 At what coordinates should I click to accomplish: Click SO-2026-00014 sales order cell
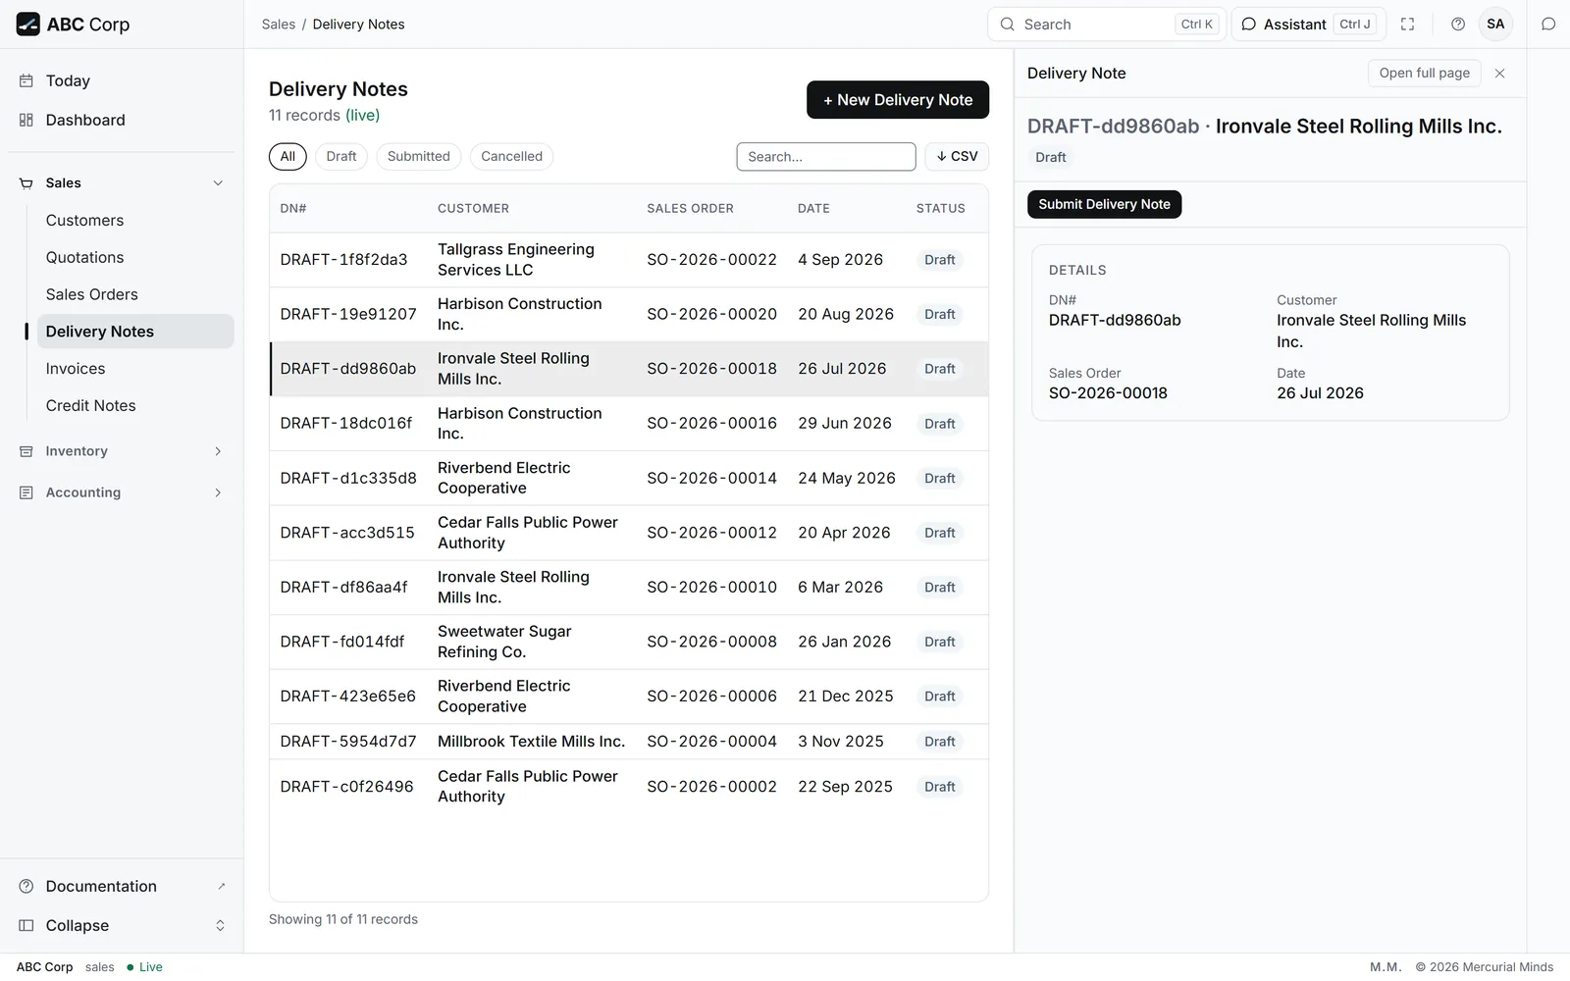coord(711,478)
